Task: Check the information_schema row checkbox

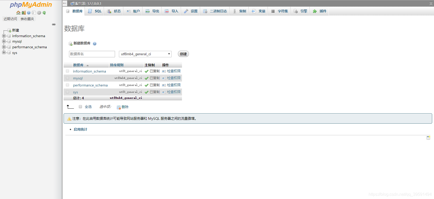Action: [x=67, y=71]
